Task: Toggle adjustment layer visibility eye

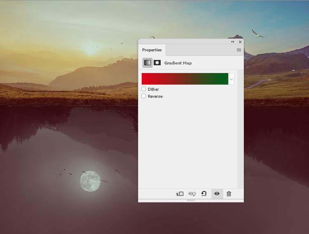Action: click(x=217, y=194)
